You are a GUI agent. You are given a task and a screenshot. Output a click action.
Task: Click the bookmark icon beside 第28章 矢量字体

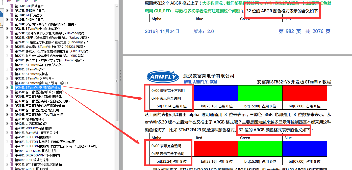click(11, 60)
